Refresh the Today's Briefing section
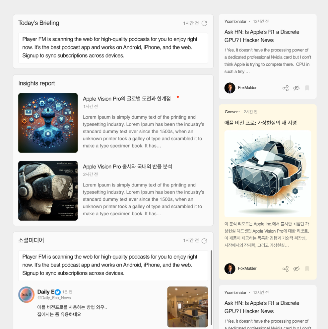Viewport: 328px width, 329px height. pyautogui.click(x=204, y=23)
